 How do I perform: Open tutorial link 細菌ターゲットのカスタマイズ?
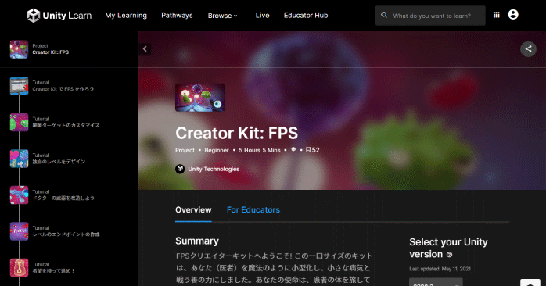coord(66,125)
